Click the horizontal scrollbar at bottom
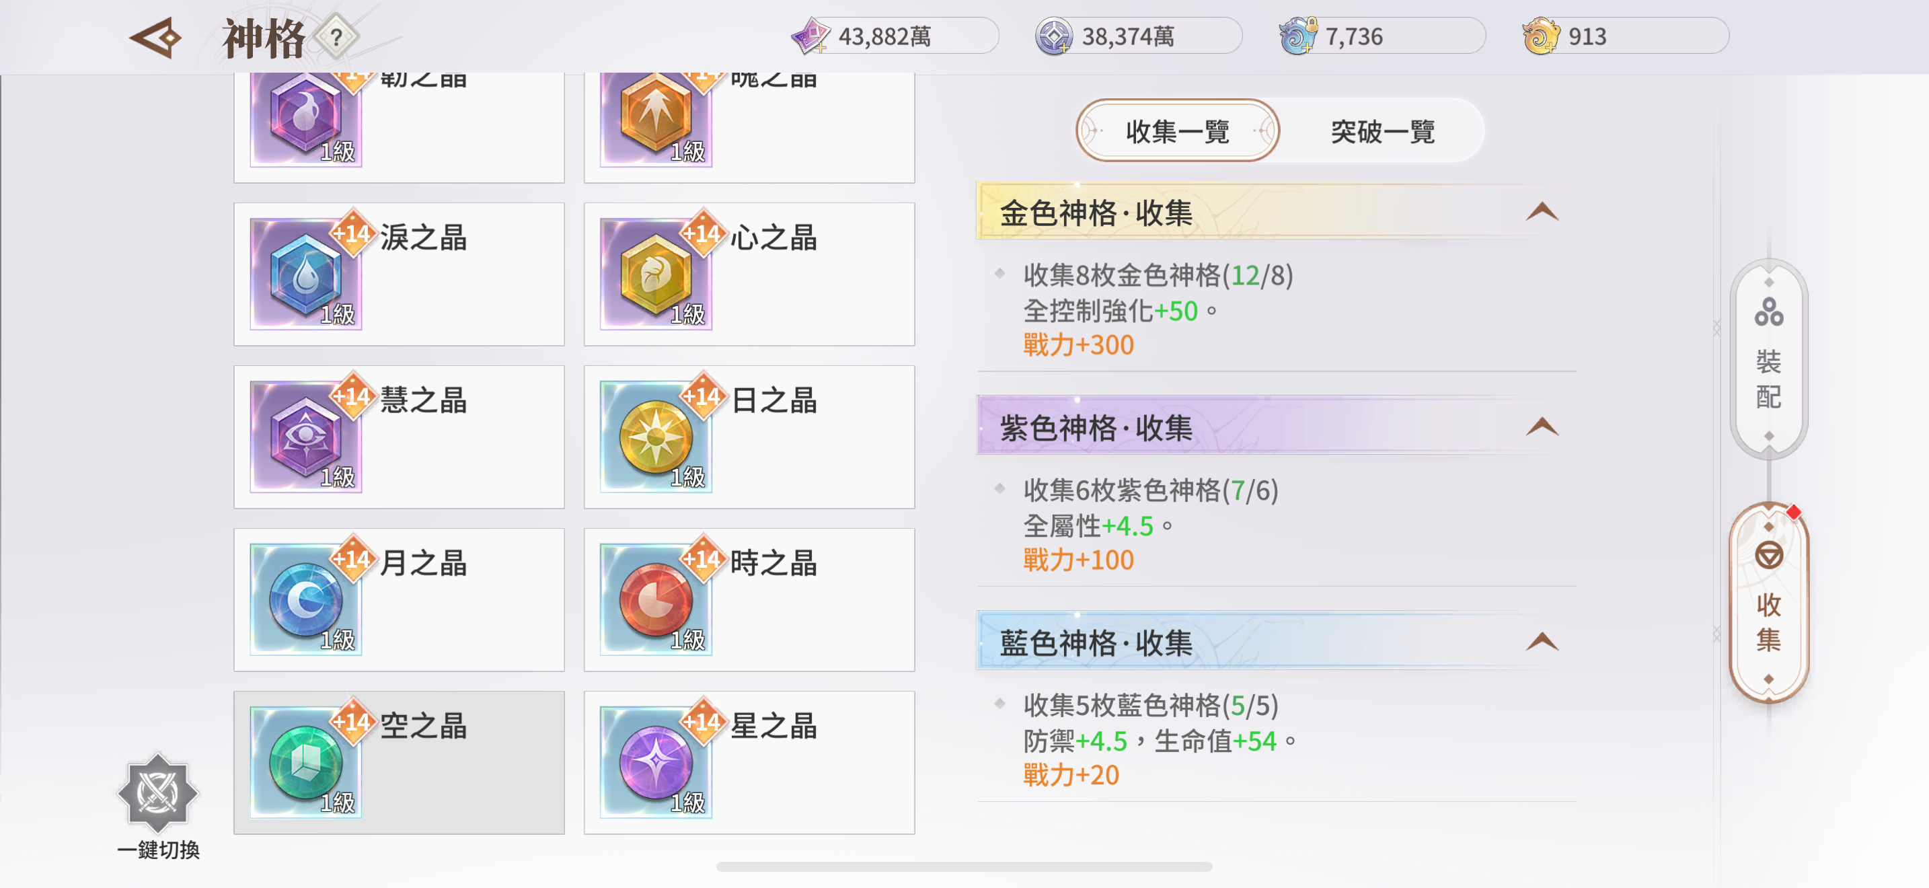This screenshot has height=888, width=1929. 964,866
